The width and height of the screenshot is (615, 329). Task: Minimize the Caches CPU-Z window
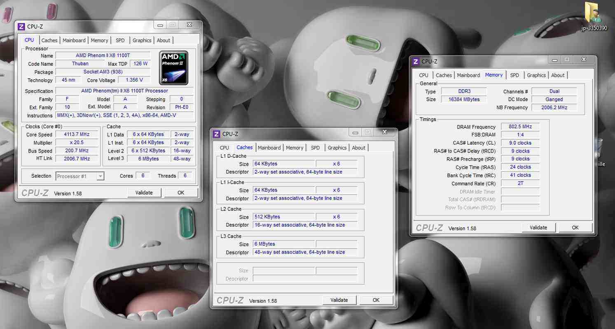tap(355, 132)
